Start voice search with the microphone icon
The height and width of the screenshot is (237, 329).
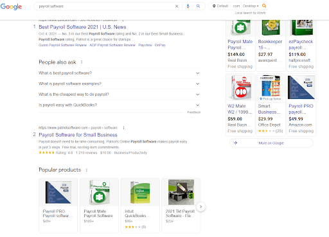pos(188,6)
